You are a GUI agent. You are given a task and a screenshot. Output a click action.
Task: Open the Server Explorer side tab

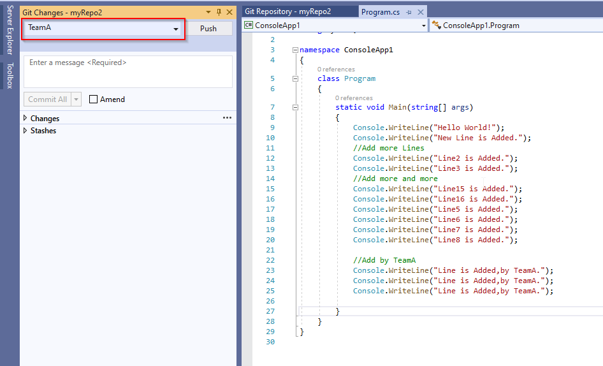click(x=10, y=30)
